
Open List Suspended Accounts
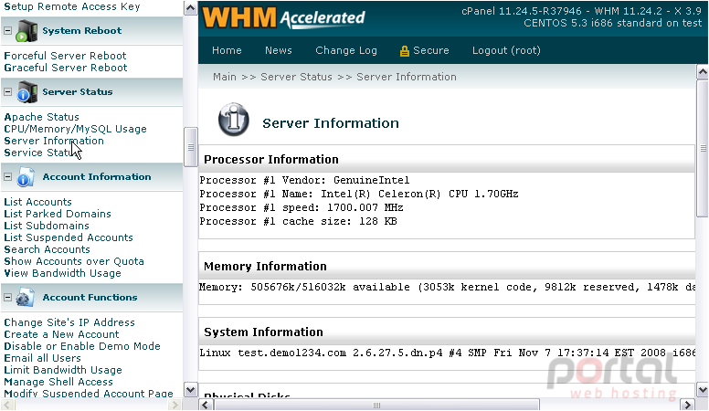(x=69, y=237)
